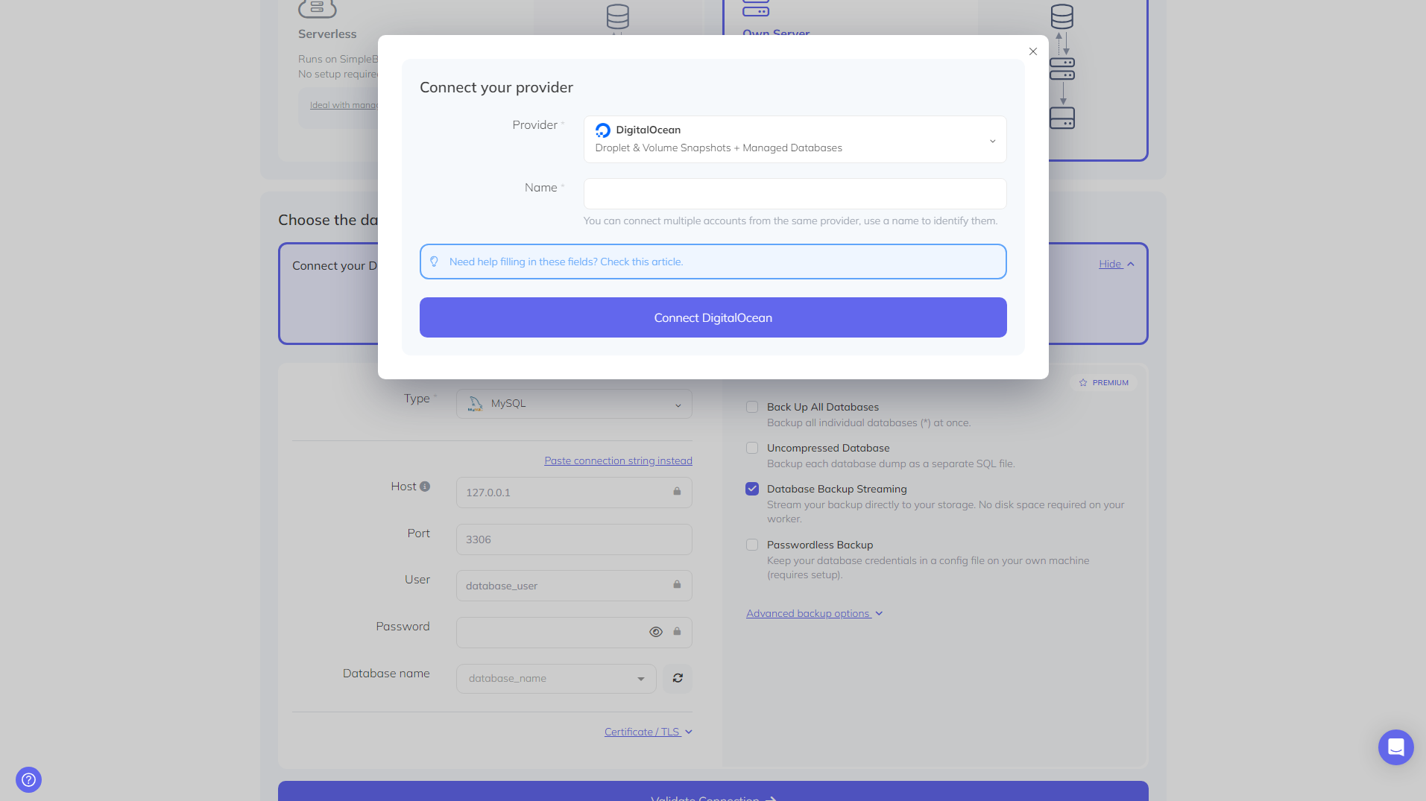
Task: Close the Connect your provider dialog
Action: pos(1032,51)
